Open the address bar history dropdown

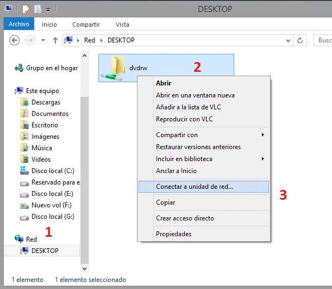click(x=288, y=40)
